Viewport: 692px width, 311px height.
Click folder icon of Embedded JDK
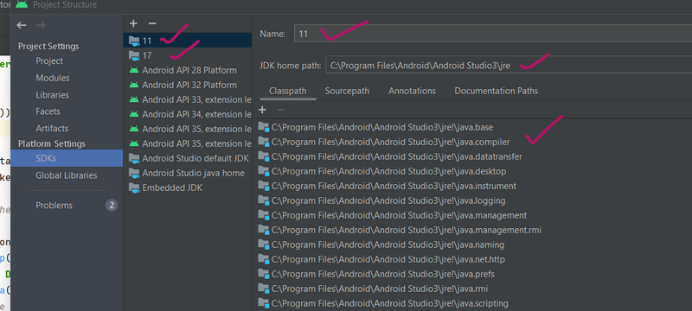click(x=134, y=187)
